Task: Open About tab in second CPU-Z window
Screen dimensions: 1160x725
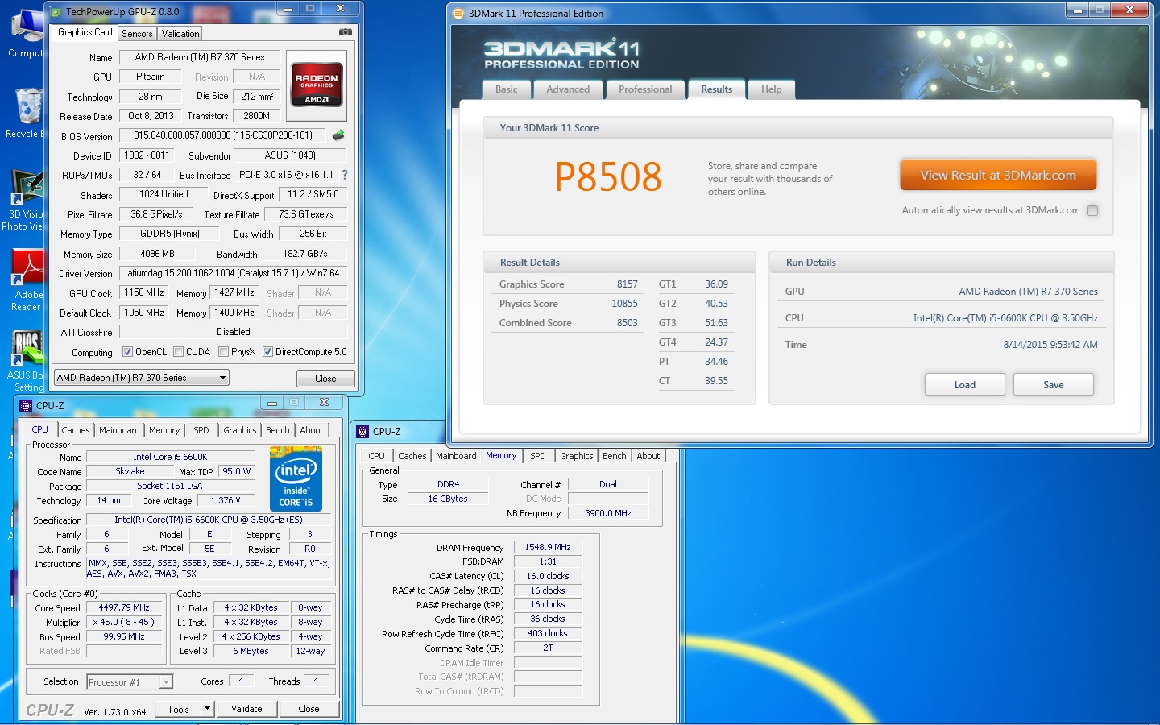Action: coord(648,456)
